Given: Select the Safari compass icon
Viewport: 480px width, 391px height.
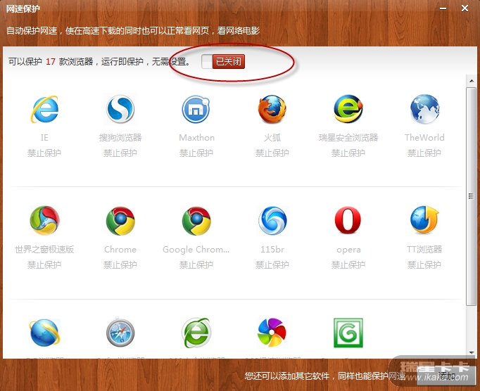Looking at the screenshot, I should [x=120, y=333].
